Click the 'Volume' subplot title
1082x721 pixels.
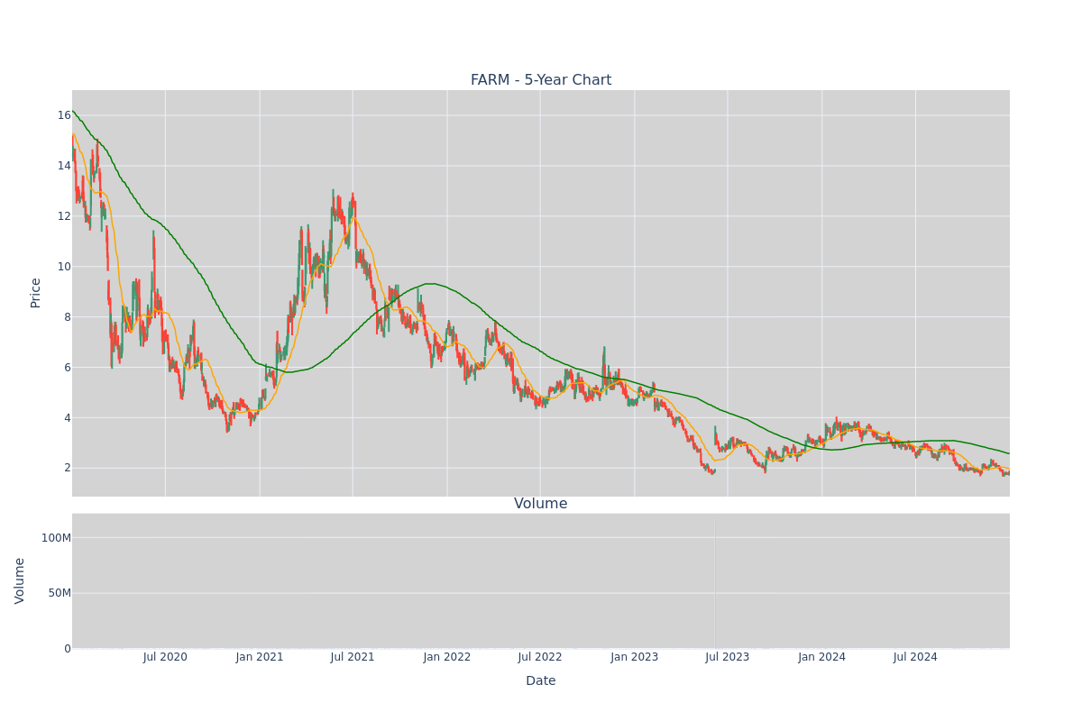click(541, 504)
